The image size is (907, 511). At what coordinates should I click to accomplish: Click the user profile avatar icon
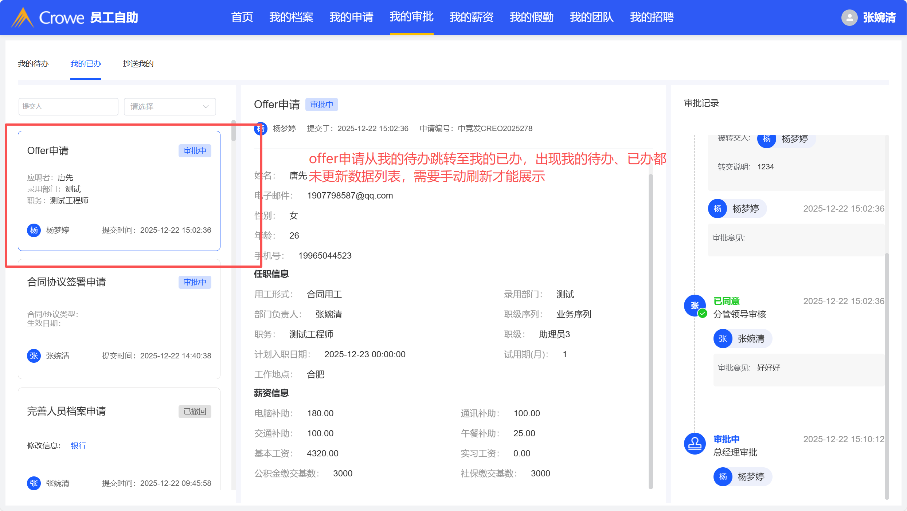(x=849, y=17)
